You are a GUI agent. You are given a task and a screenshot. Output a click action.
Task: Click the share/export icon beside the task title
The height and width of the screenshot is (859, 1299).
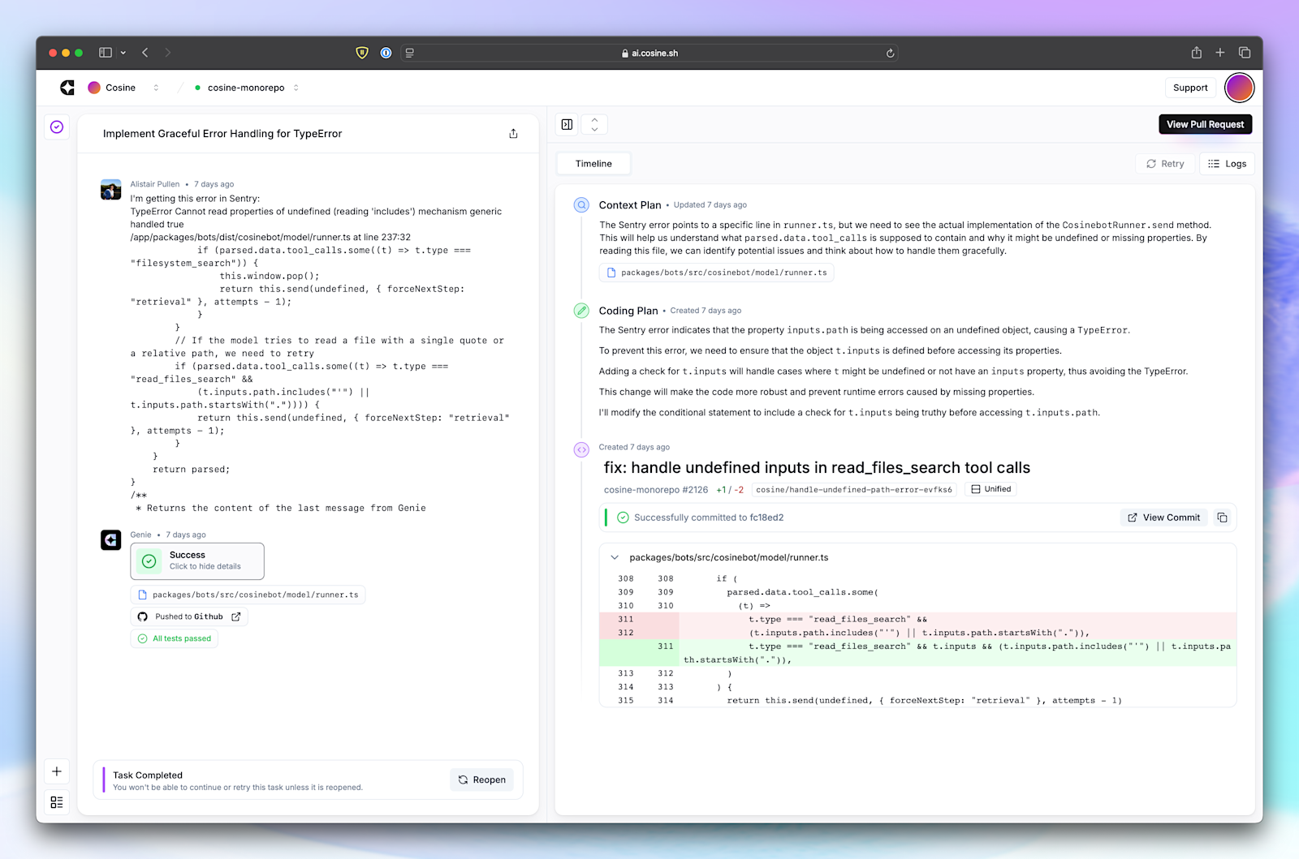pyautogui.click(x=513, y=133)
